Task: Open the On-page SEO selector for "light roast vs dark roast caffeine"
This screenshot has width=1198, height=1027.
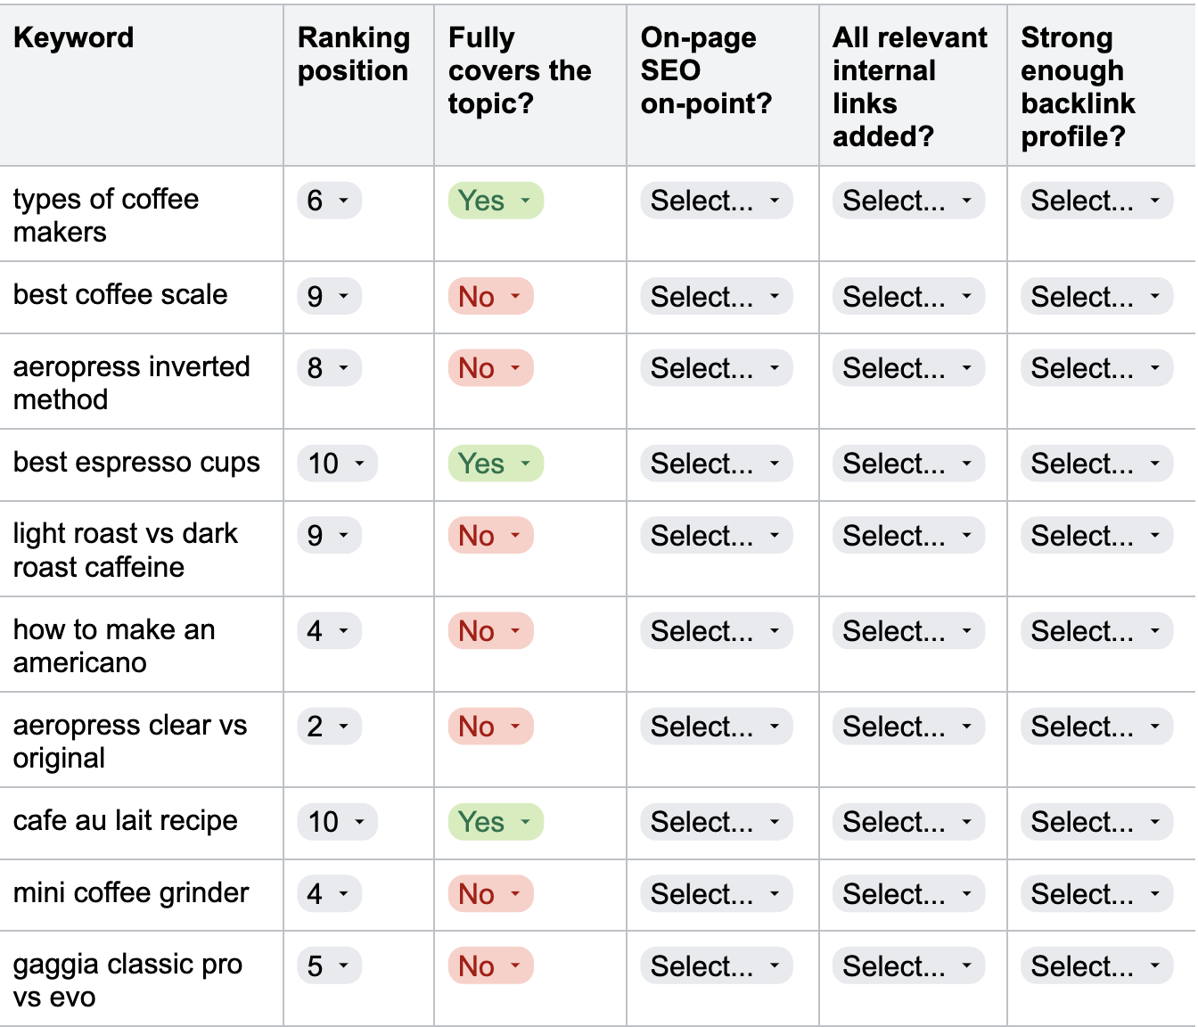Action: [x=716, y=535]
